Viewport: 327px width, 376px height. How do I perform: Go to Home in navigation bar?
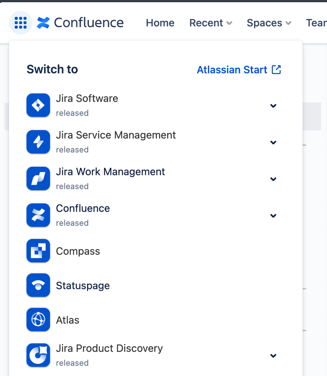point(160,23)
